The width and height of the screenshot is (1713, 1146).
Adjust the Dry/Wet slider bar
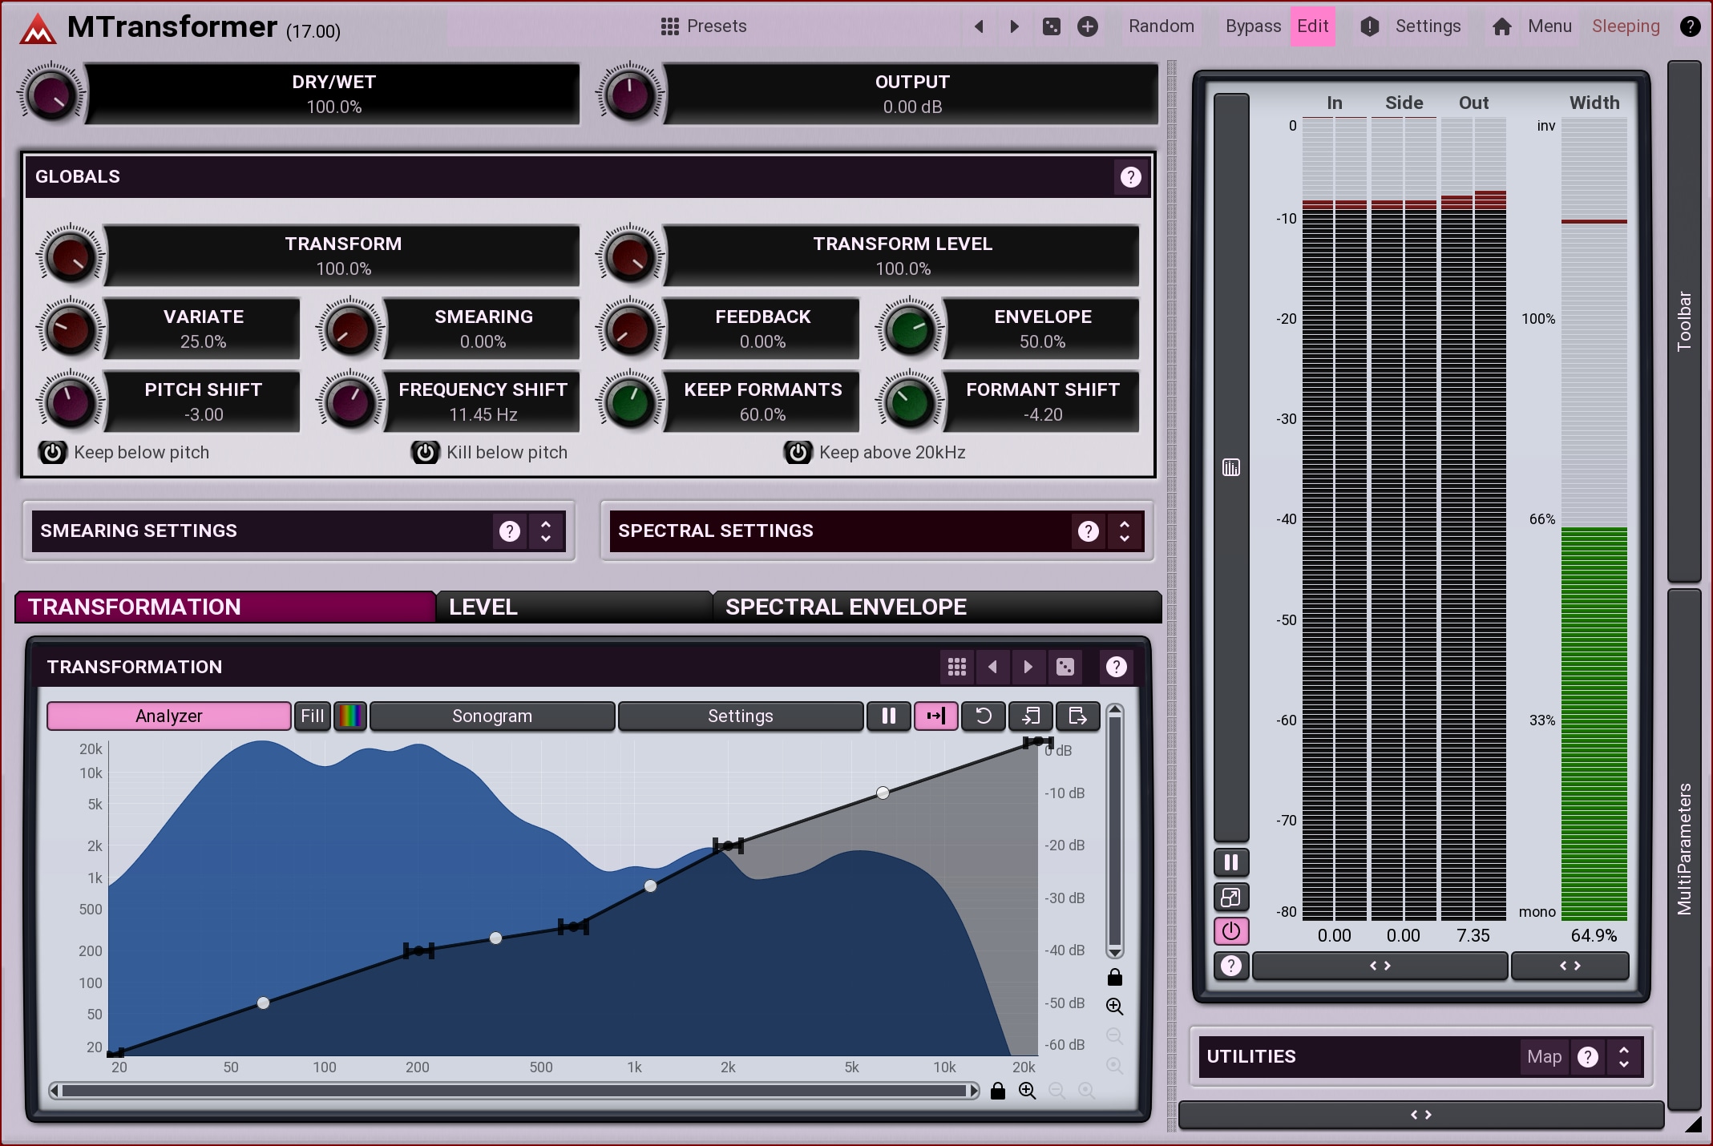tap(333, 94)
